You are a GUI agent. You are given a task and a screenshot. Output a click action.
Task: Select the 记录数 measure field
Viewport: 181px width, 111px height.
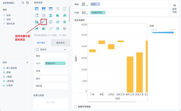tap(10, 85)
